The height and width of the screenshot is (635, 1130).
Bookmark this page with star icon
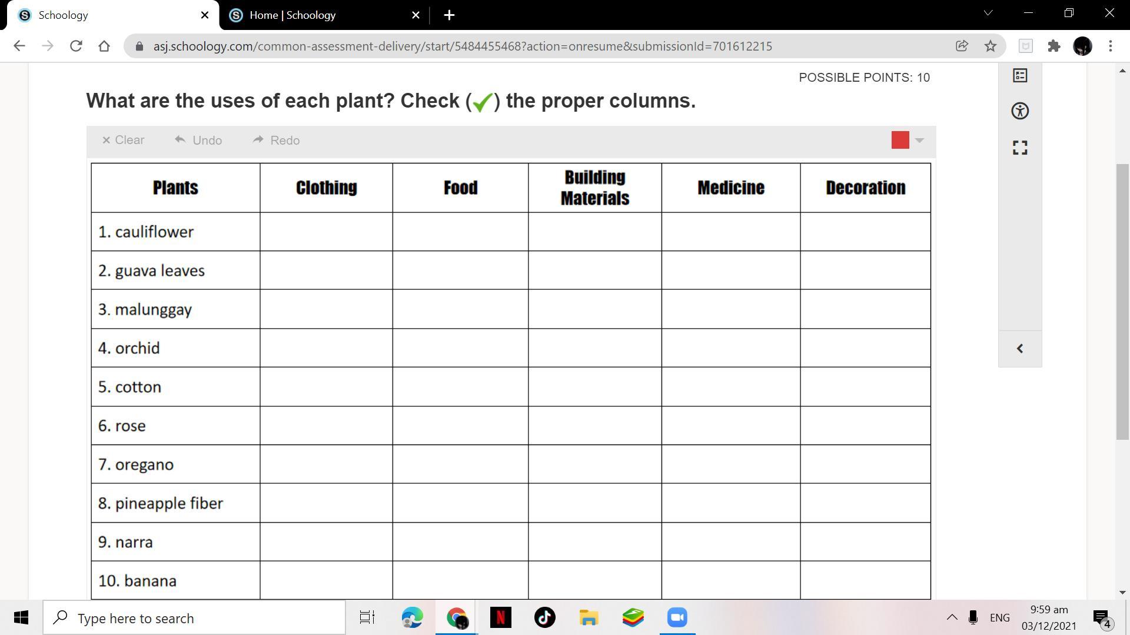pyautogui.click(x=991, y=46)
